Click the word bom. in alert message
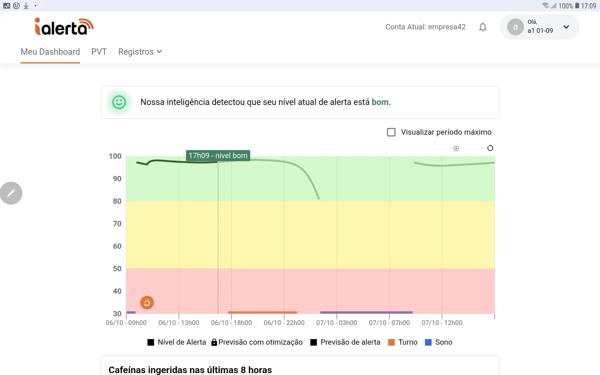This screenshot has width=600, height=375. pos(381,102)
